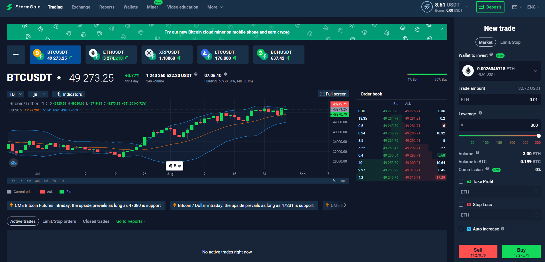Open the mail messages icon
The height and width of the screenshot is (262, 545).
[515, 7]
